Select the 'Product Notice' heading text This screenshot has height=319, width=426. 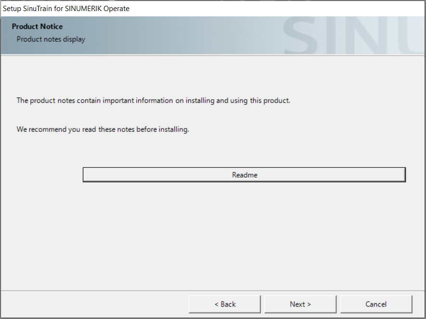pyautogui.click(x=37, y=26)
